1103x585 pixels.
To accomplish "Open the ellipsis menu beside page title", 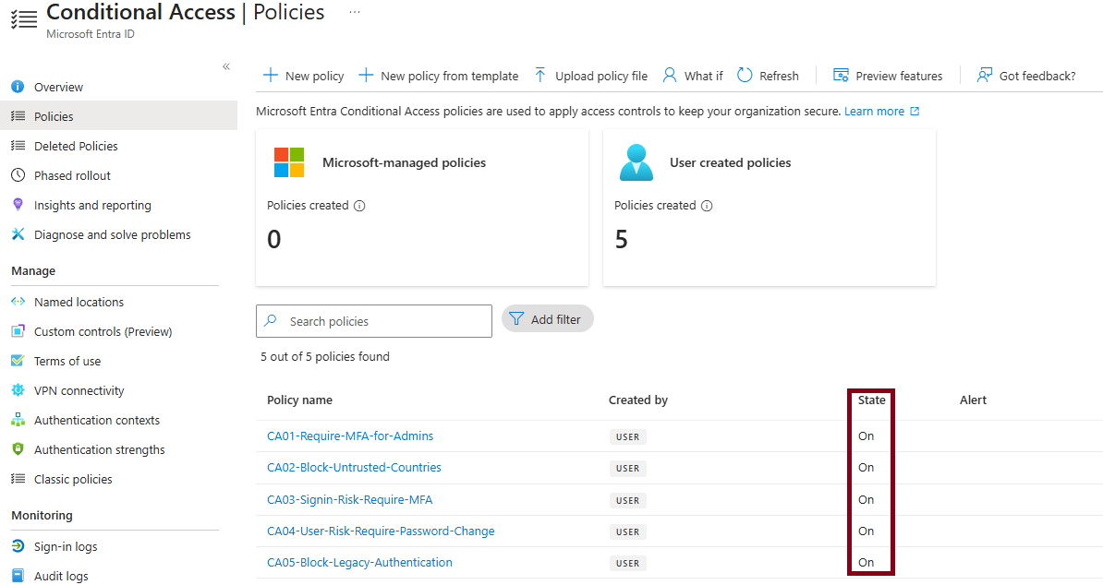I will [355, 12].
